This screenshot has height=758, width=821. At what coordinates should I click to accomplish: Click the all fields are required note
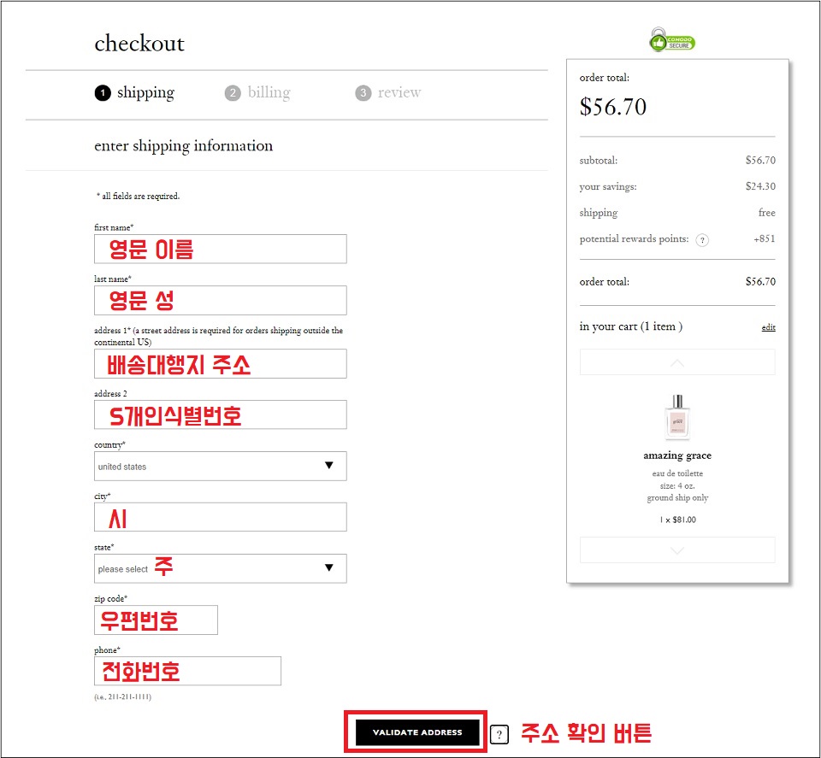[138, 197]
